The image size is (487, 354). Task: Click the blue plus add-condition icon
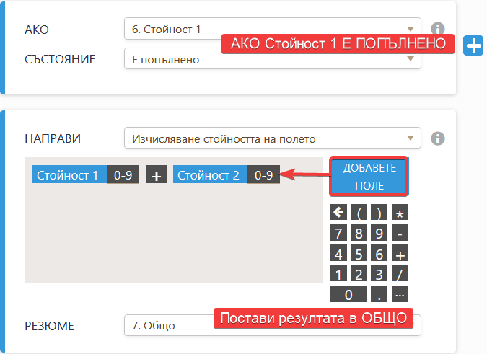pyautogui.click(x=473, y=45)
